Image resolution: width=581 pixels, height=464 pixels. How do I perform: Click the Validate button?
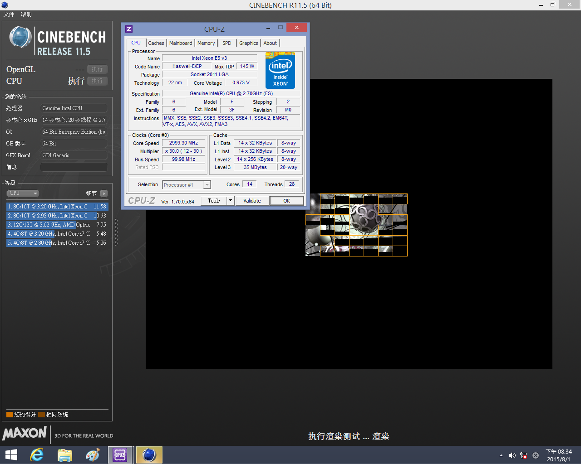[252, 201]
